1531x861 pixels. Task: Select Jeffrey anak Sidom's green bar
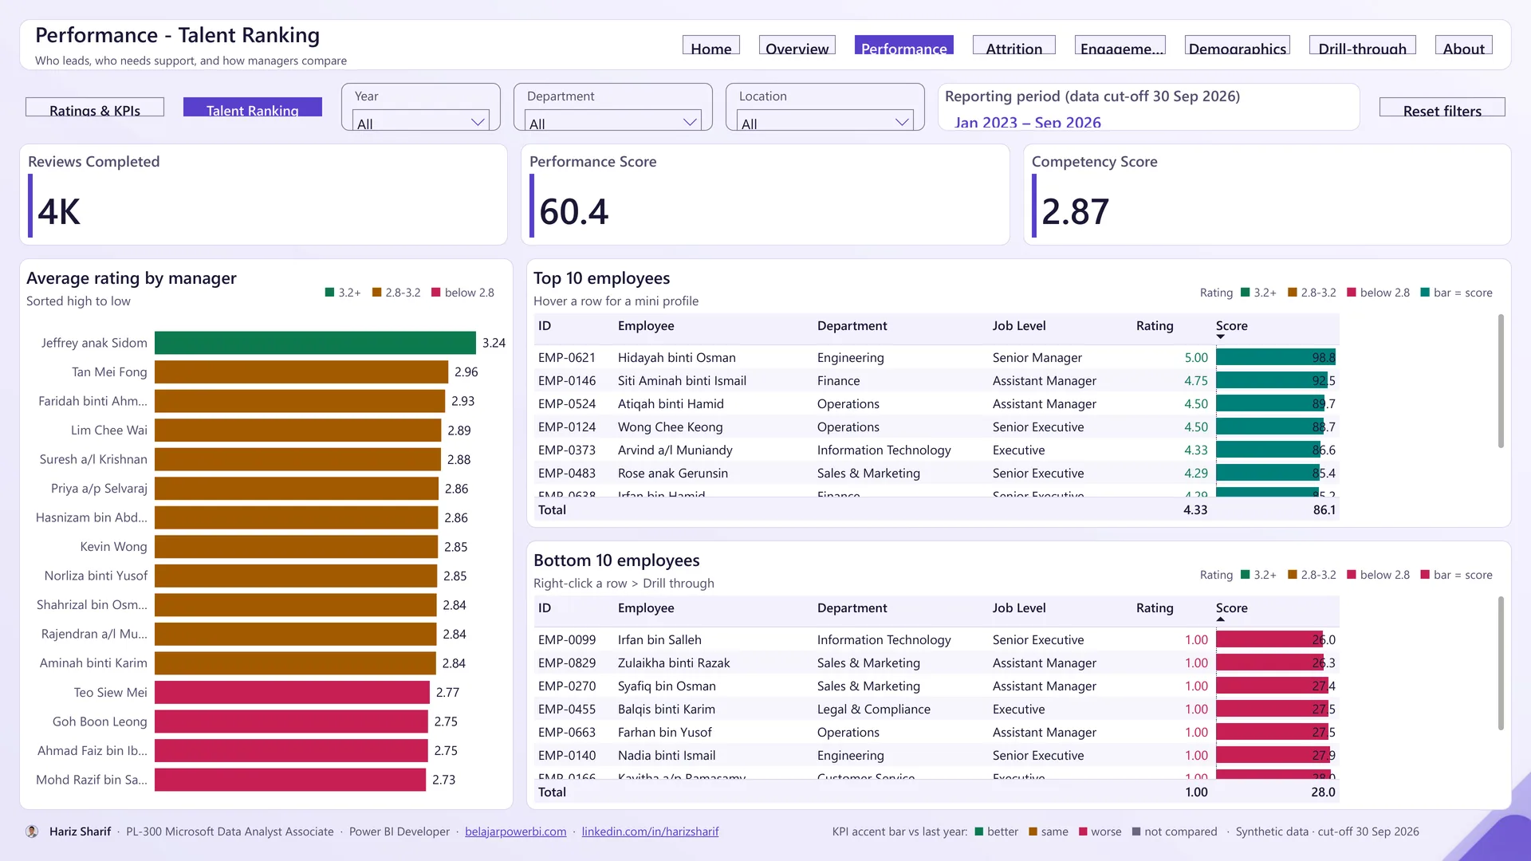coord(315,343)
